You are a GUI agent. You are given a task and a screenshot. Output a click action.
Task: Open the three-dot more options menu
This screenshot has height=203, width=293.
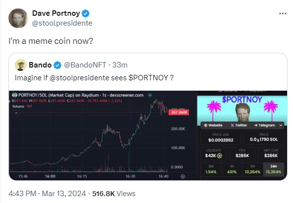[283, 13]
